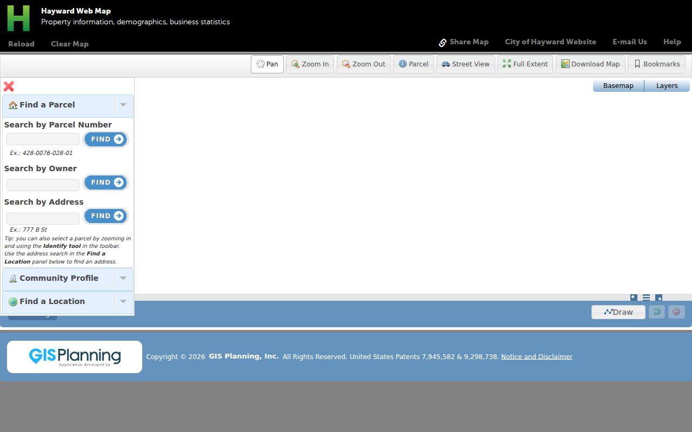This screenshot has width=692, height=432.
Task: Expand the Find a Location section
Action: point(68,302)
